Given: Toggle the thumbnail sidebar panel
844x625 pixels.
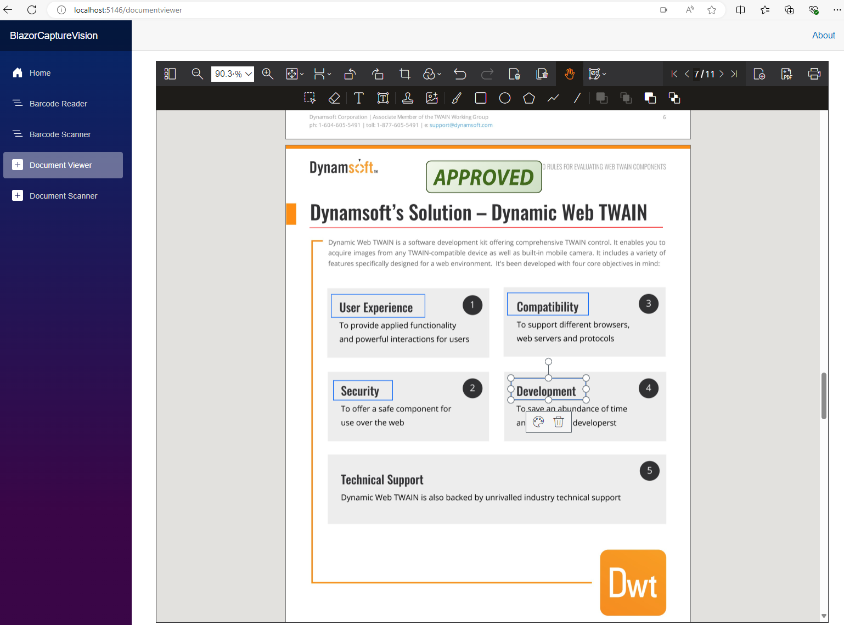Looking at the screenshot, I should coord(170,74).
